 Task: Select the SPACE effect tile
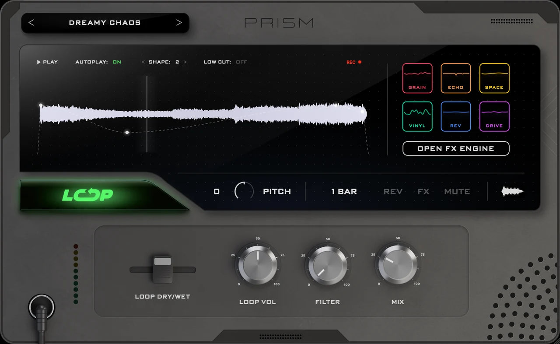pyautogui.click(x=494, y=78)
